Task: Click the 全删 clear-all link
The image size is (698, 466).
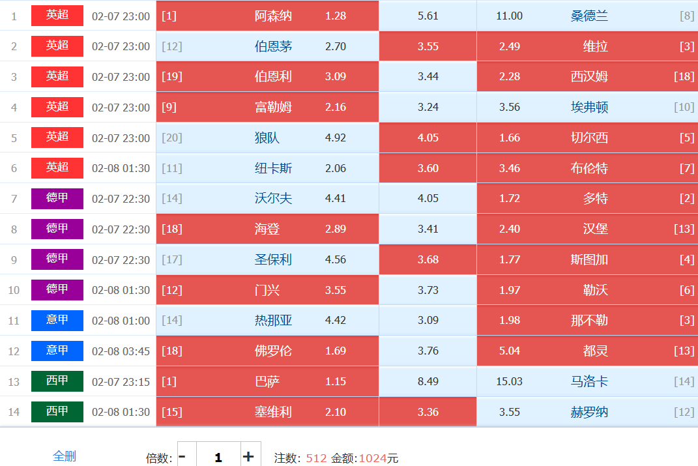Action: click(x=65, y=456)
